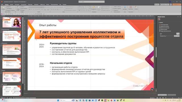Image resolution: width=182 pixels, height=102 pixels.
Task: Collapse the ribbon using the chevron arrow
Action: [x=180, y=12]
